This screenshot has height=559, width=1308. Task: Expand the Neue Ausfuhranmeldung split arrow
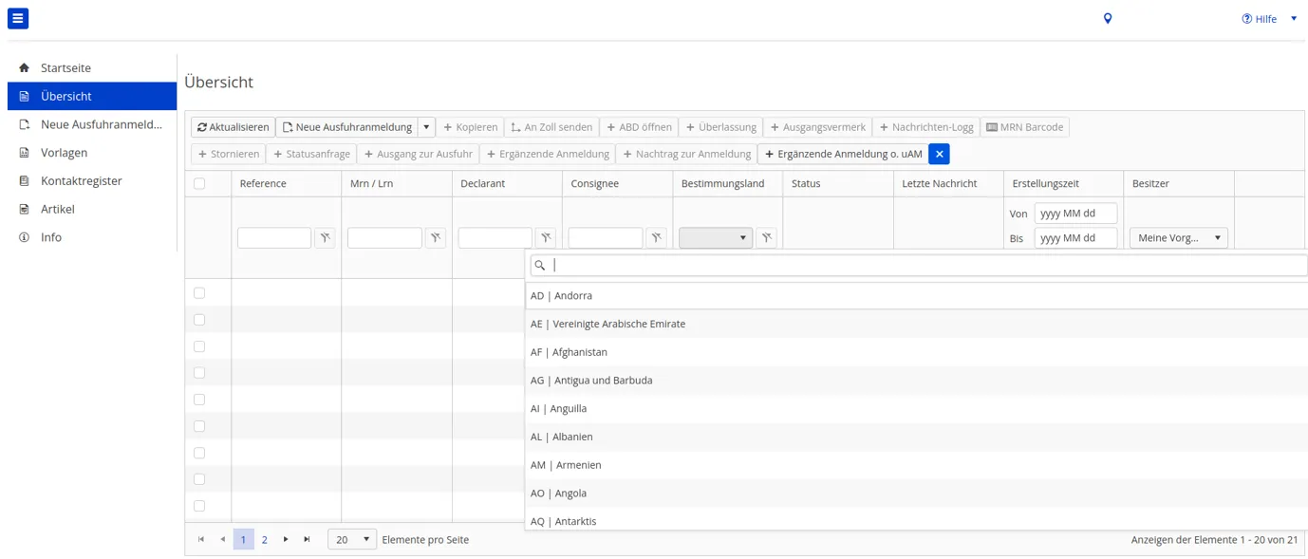pos(427,127)
